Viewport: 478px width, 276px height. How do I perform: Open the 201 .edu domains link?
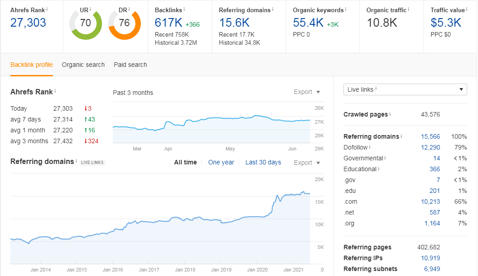click(x=435, y=191)
